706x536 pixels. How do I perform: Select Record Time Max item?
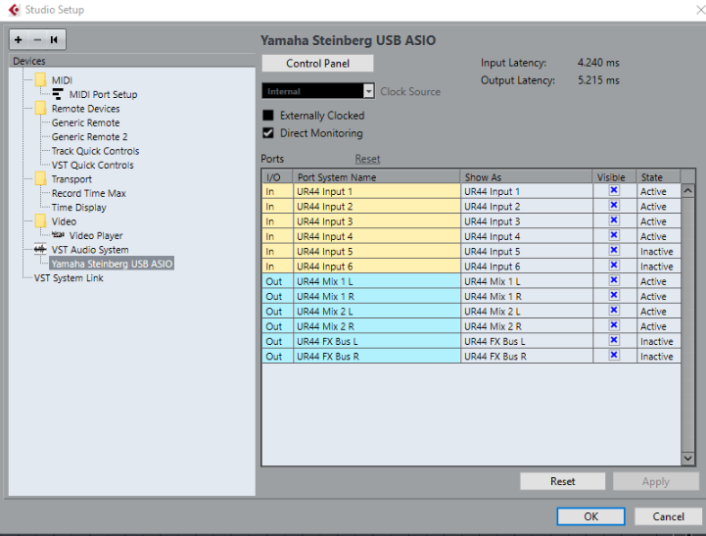click(89, 193)
